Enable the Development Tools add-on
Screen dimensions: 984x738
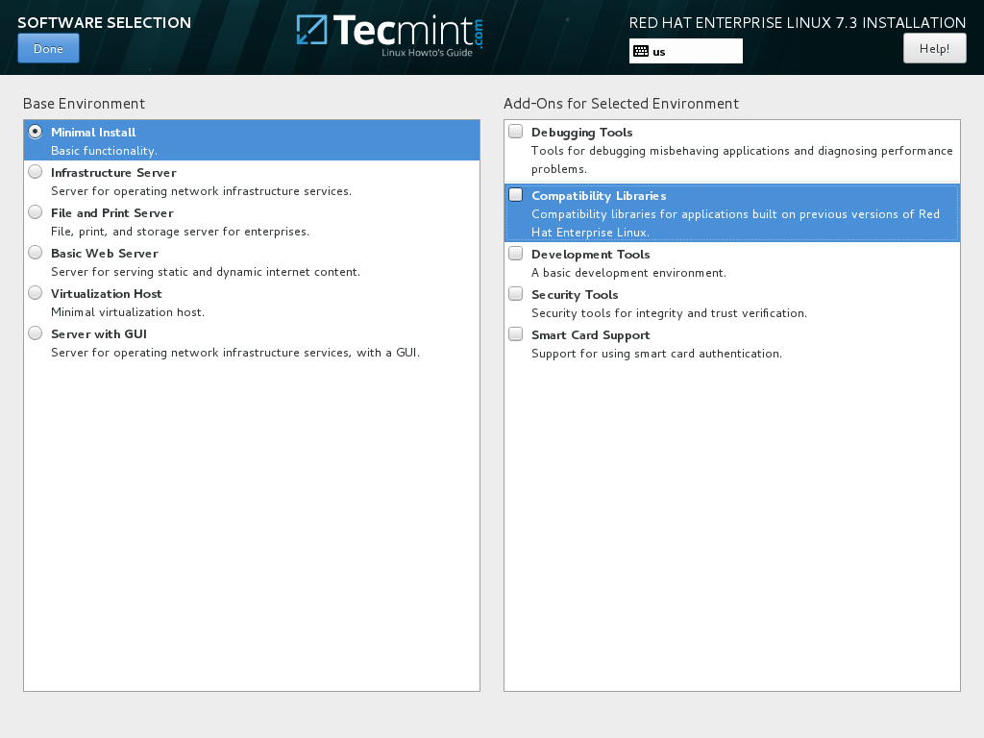[x=515, y=253]
